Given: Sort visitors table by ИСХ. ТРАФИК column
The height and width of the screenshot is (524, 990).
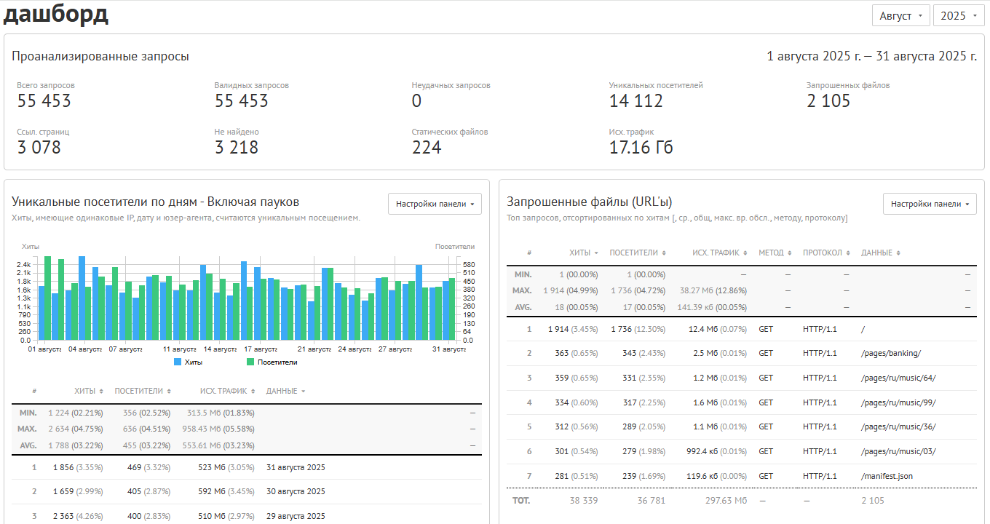Looking at the screenshot, I should click(228, 391).
